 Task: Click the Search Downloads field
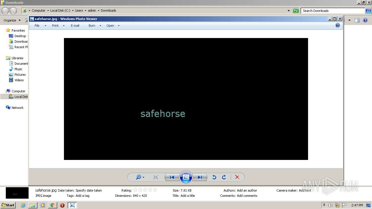pos(333,11)
